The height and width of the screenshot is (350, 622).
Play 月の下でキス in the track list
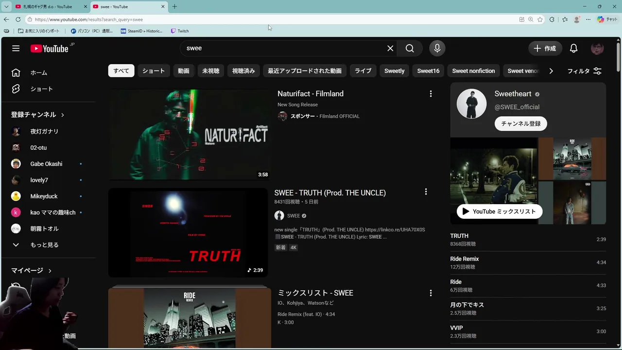[x=528, y=309]
